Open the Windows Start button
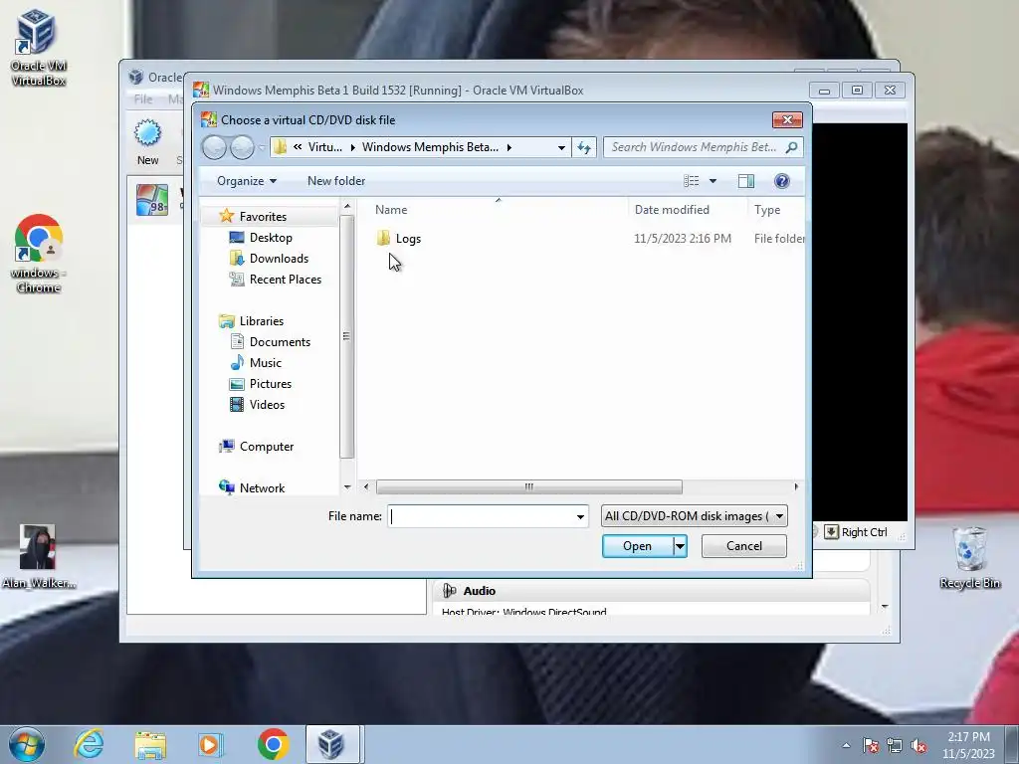 [x=27, y=744]
